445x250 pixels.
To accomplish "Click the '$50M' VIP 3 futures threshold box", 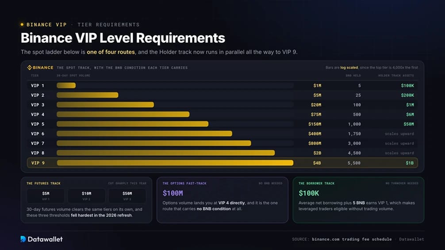I will (x=127, y=196).
